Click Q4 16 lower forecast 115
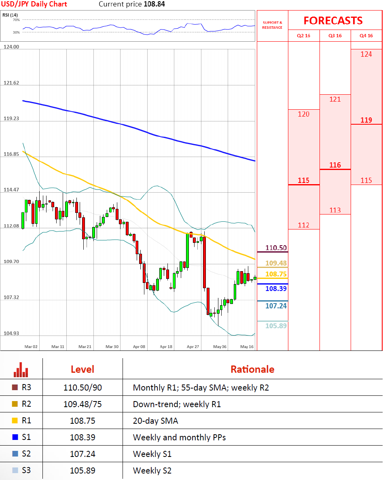Screen dimensions: 383x480 pyautogui.click(x=366, y=181)
